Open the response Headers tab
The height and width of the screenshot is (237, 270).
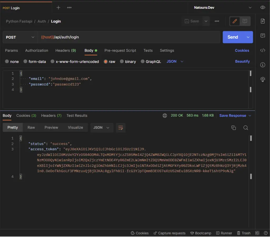point(51,115)
